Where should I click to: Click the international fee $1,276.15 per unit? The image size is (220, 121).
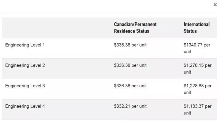197,69
